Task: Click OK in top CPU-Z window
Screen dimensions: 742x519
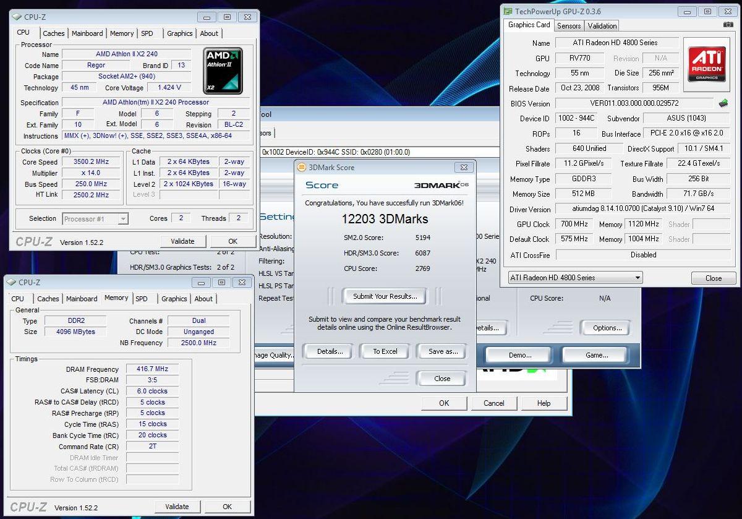Action: [x=232, y=241]
